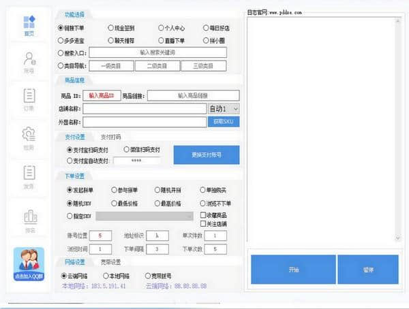409x309 pixels.
Task: Switch to the 宽带设置 tab
Action: coord(110,261)
